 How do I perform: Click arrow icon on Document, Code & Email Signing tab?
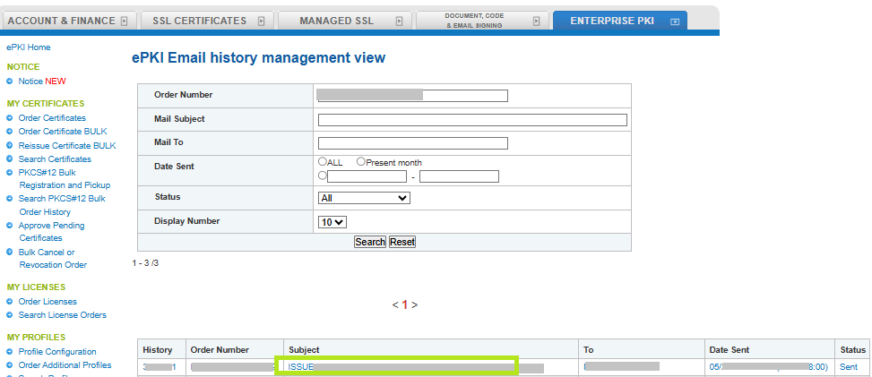536,21
